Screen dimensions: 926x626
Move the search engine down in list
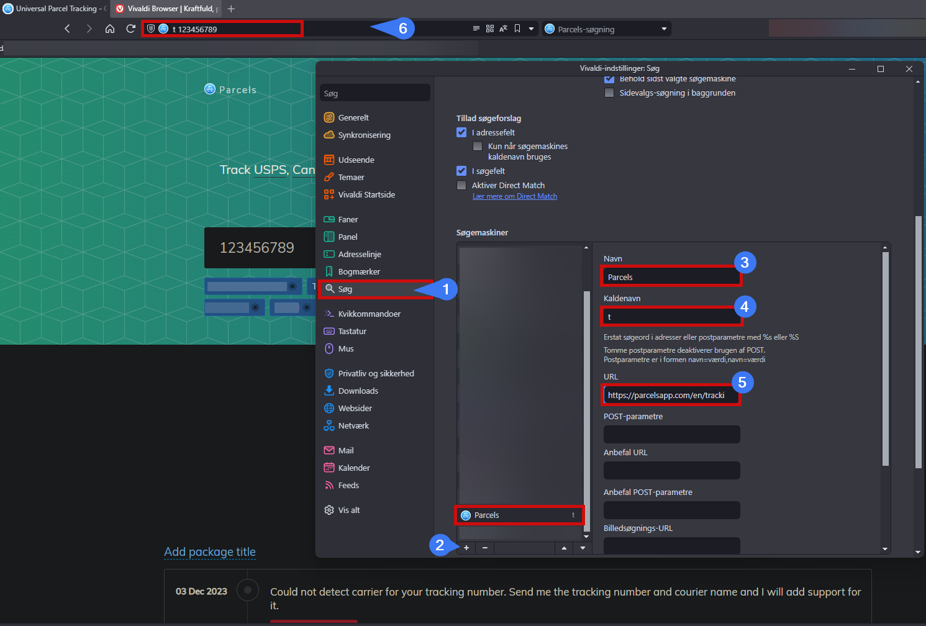583,548
